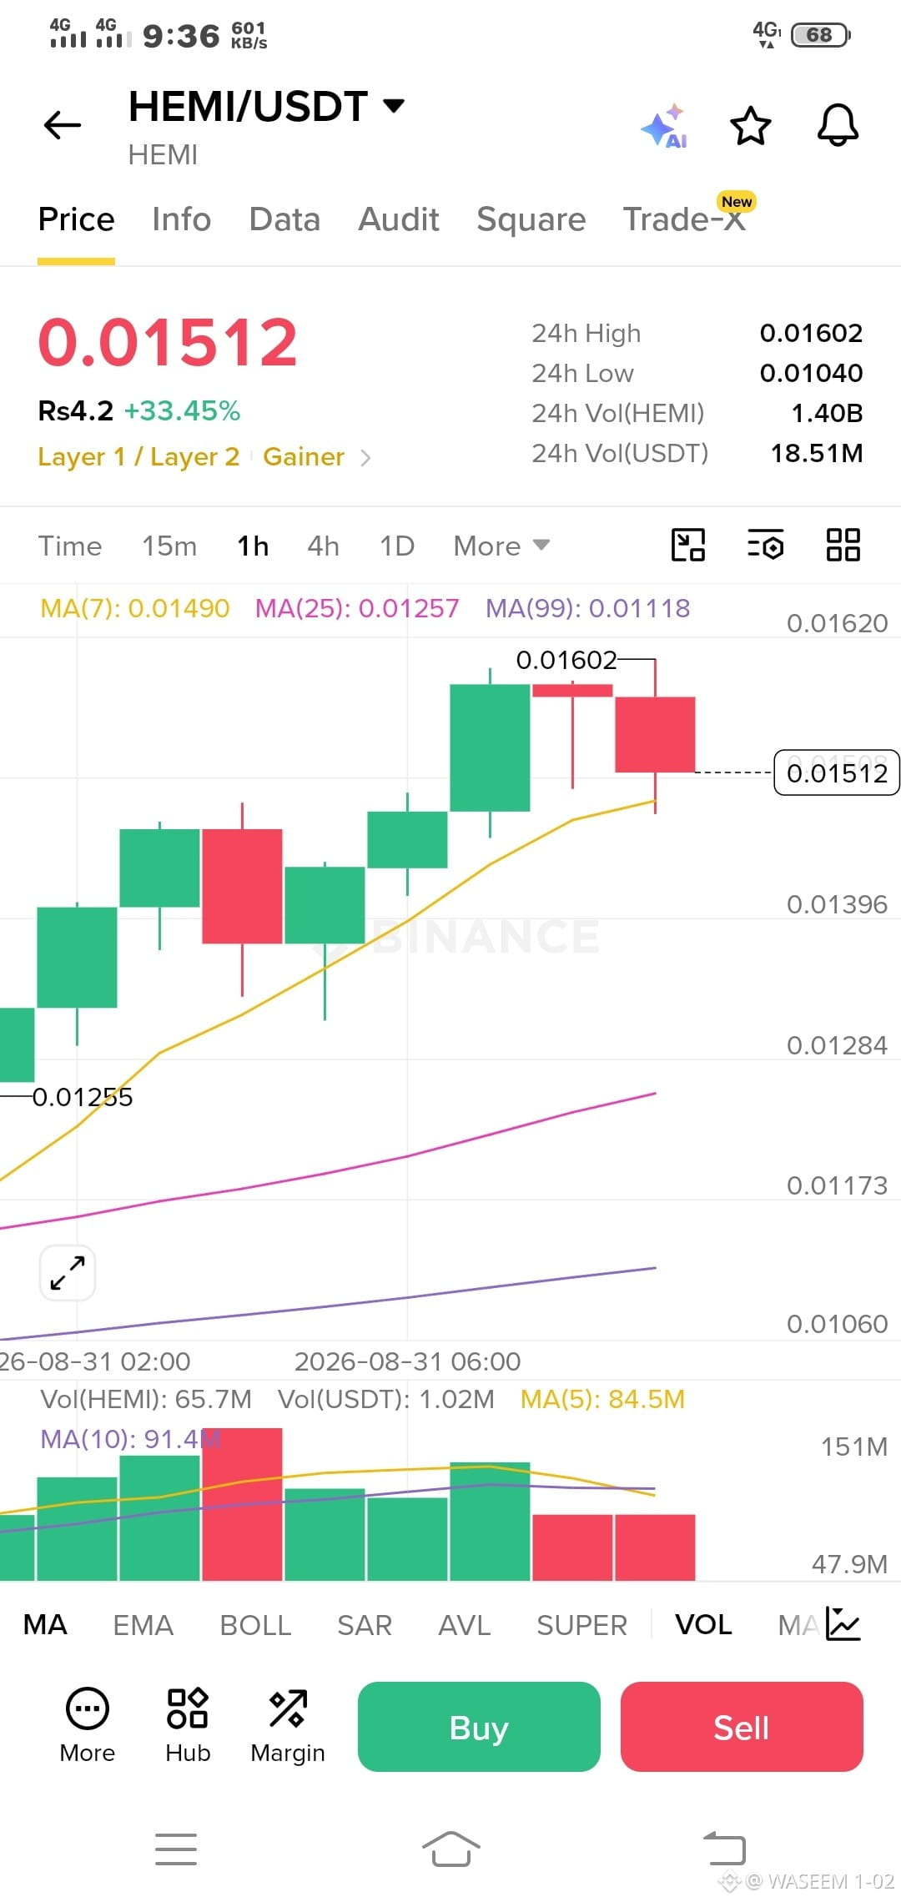Open the Layer 1 / Layer 2 tag
The width and height of the screenshot is (901, 1902).
pos(138,457)
